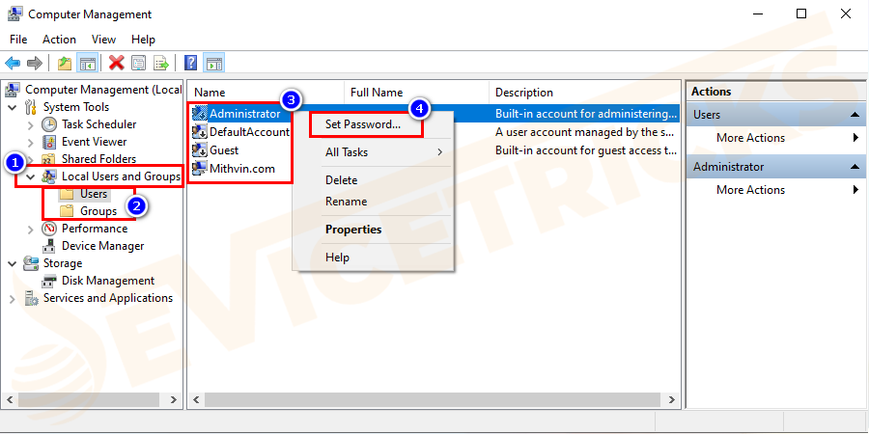869x434 pixels.
Task: Collapse the Users section in Actions pane
Action: click(x=855, y=115)
